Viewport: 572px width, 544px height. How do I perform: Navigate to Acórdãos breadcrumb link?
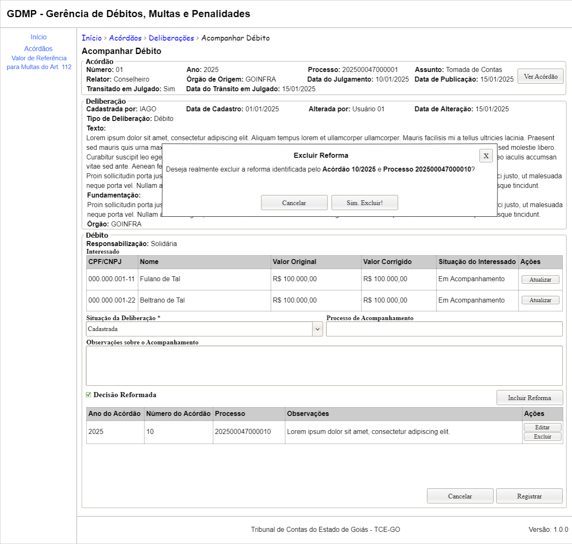click(x=125, y=38)
